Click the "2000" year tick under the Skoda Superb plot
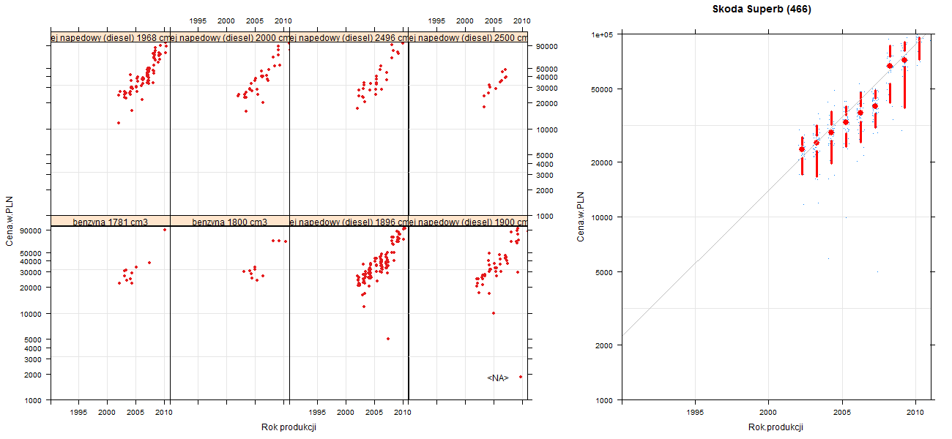 [x=768, y=413]
